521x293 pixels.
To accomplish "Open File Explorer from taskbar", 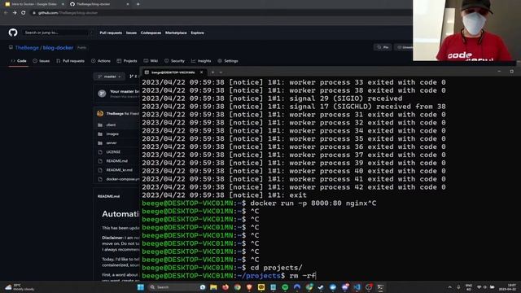I will (213, 287).
